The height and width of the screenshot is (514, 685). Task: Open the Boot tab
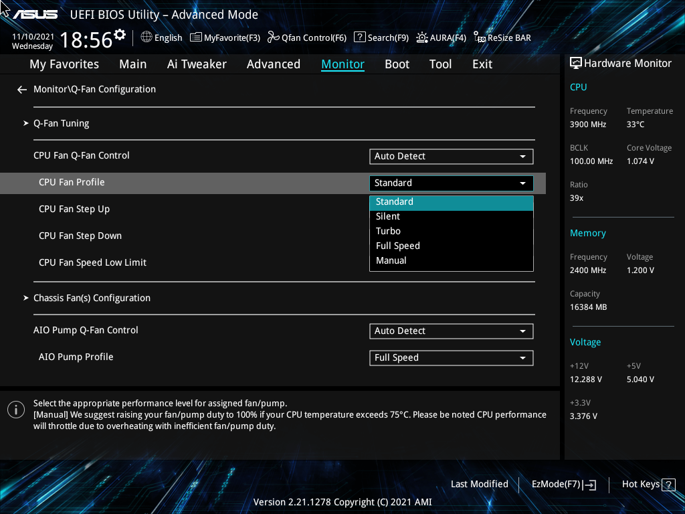pos(397,64)
